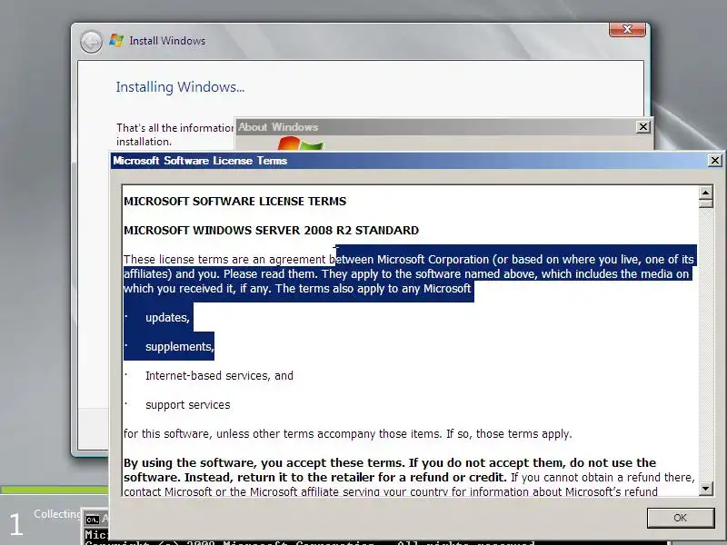Click OK in the License Terms dialog
Image resolution: width=727 pixels, height=545 pixels.
click(680, 518)
